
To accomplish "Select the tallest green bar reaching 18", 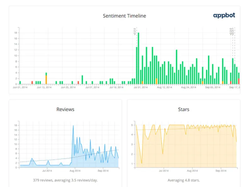I will click(x=139, y=57).
